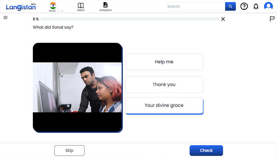The width and height of the screenshot is (277, 158).
Task: Open help via question mark icon
Action: [244, 6]
